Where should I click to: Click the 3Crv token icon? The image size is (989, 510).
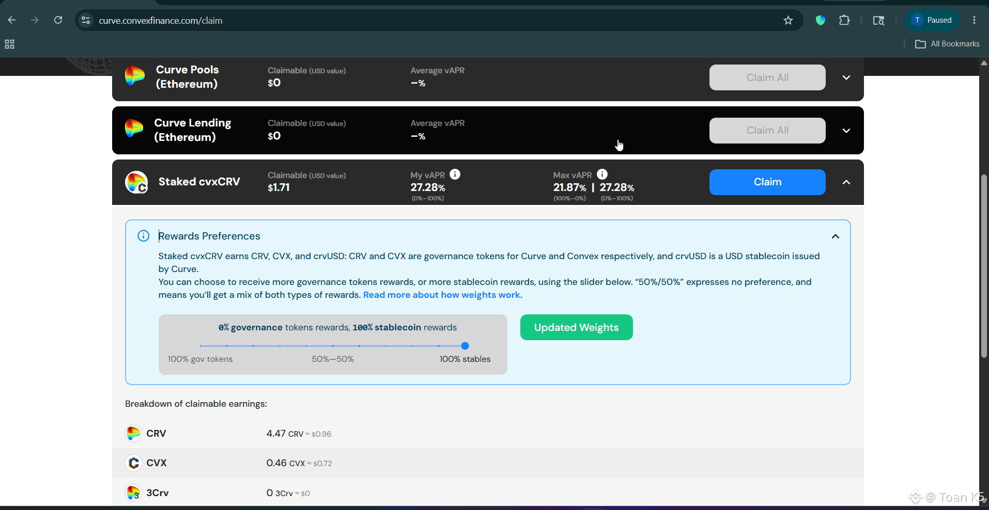[133, 493]
